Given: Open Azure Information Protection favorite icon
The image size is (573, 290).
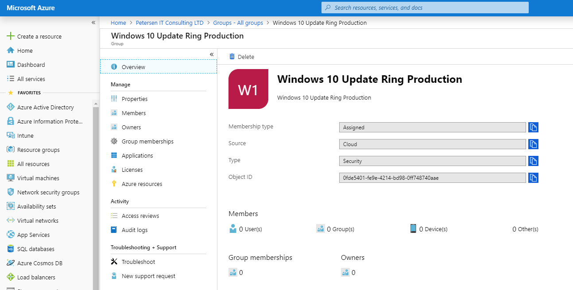Looking at the screenshot, I should pyautogui.click(x=11, y=121).
